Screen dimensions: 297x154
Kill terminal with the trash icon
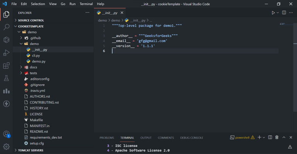point(277,137)
